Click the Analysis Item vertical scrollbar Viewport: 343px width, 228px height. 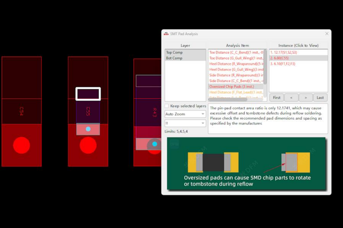[265, 66]
